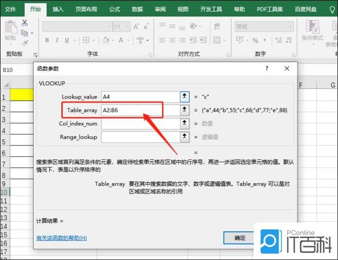The width and height of the screenshot is (338, 260).
Task: Click the Paste clipboard icon
Action: click(x=11, y=27)
